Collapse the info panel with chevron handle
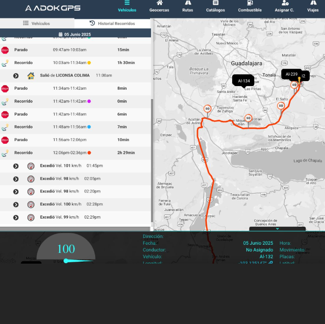 277,229
